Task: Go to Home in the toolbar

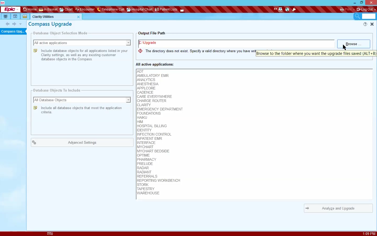Action: [30, 9]
